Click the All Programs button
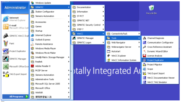The width and height of the screenshot is (181, 102). pos(15,96)
